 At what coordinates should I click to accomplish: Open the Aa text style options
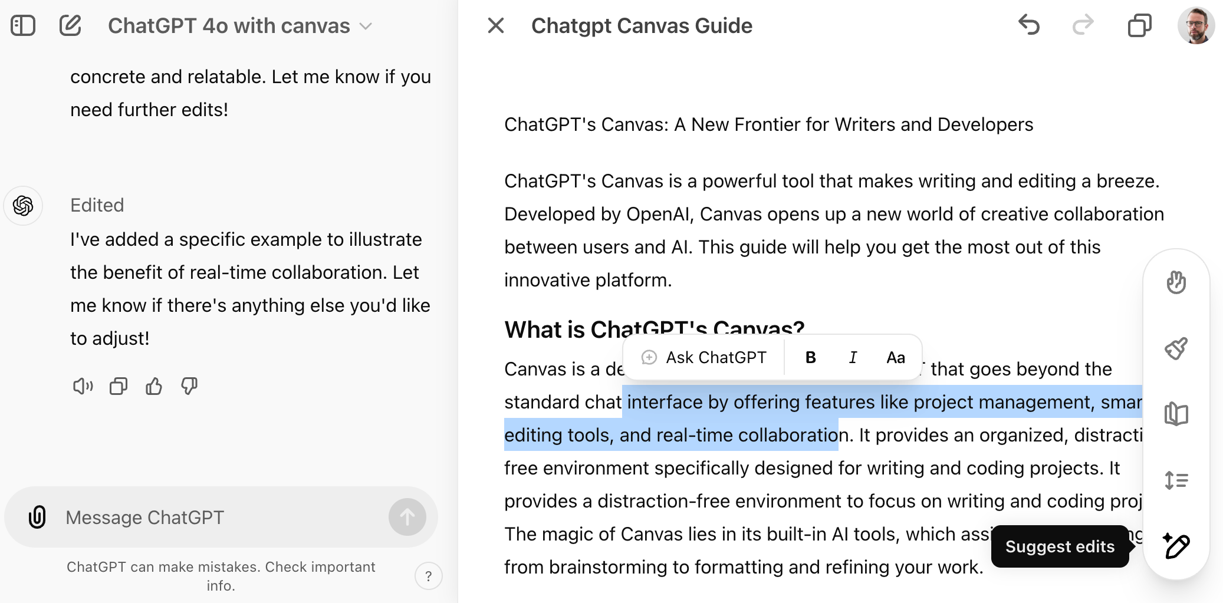(896, 357)
